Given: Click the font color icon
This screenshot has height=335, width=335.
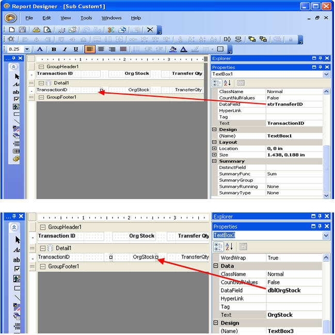Looking at the screenshot, I should point(184,49).
